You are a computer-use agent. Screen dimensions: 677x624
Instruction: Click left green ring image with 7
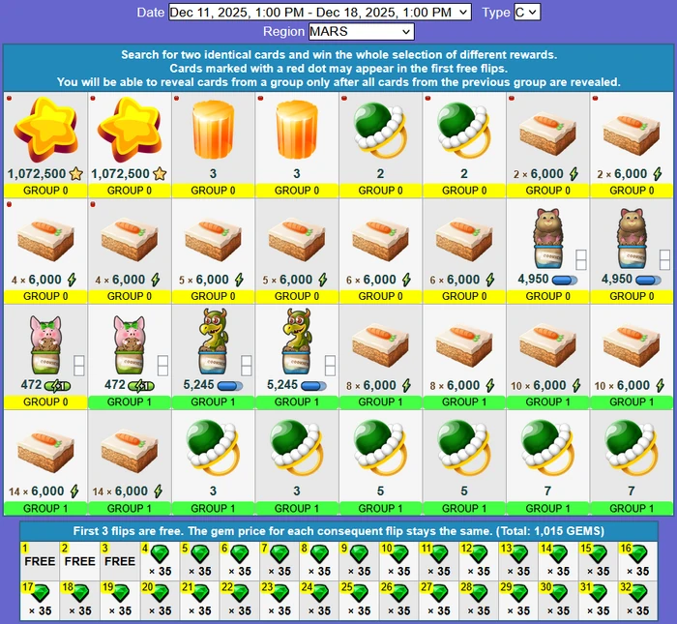click(x=548, y=449)
